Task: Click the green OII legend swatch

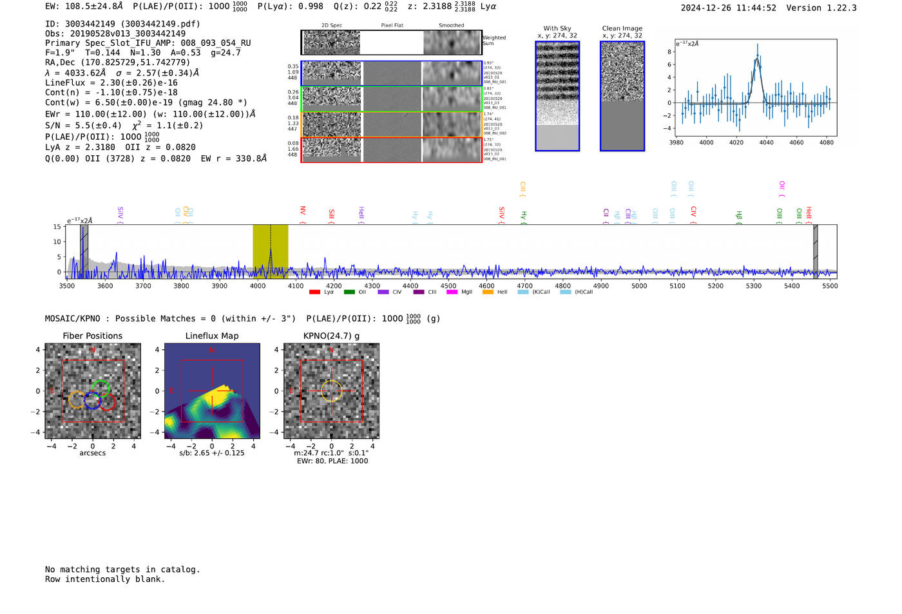Action: pos(349,292)
